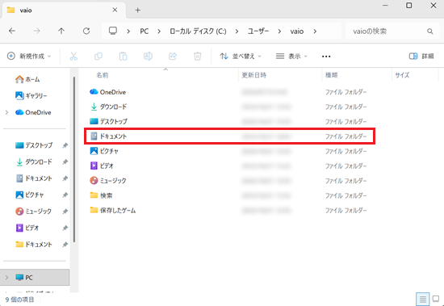Image resolution: width=444 pixels, height=306 pixels.
Task: Close the vaio tab
Action: (115, 10)
